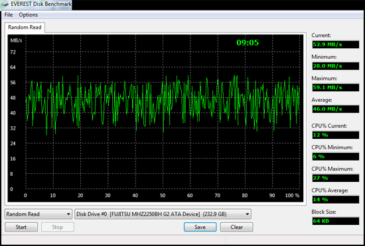Click the CPU% Current value 12 %
365x246 pixels.
pos(335,135)
